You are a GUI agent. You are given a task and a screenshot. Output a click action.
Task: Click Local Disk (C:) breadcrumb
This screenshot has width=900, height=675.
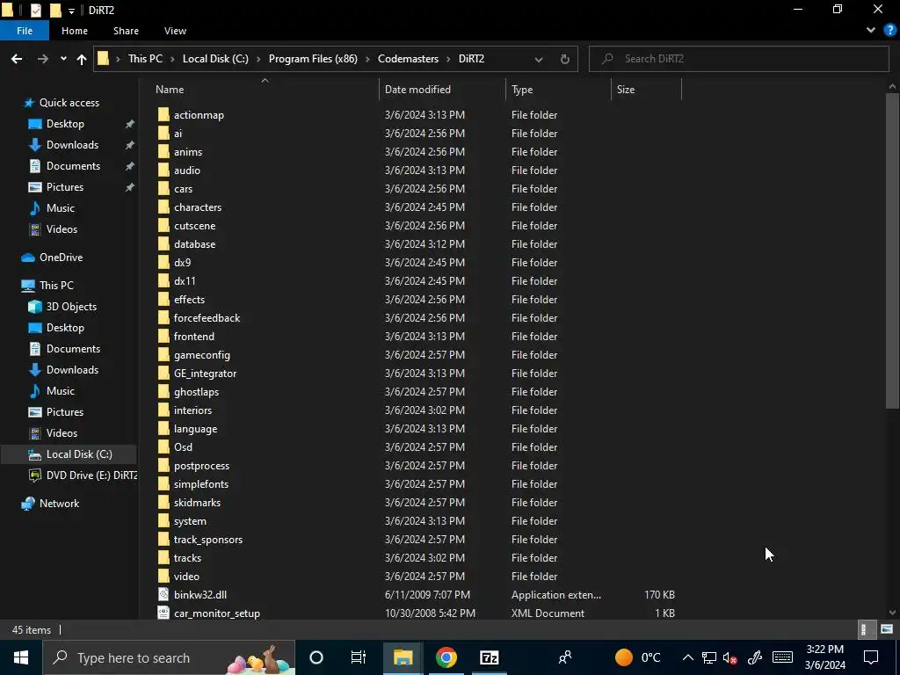click(x=215, y=59)
